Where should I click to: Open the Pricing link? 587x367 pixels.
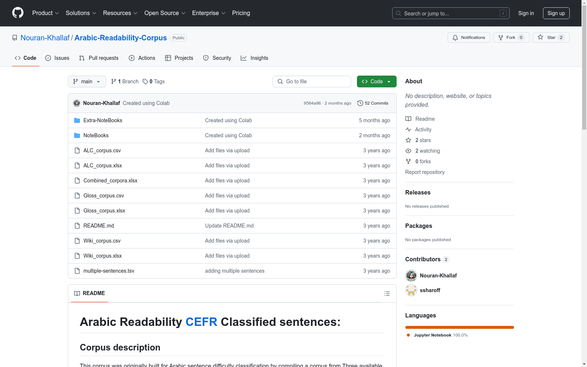(241, 13)
